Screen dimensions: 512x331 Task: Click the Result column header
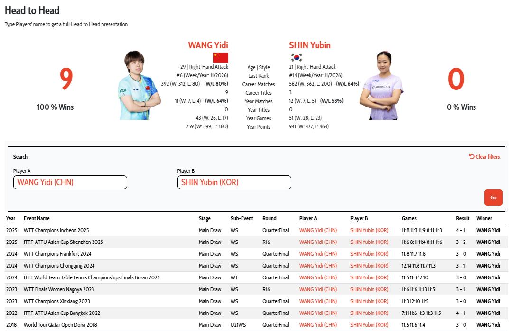tap(463, 218)
